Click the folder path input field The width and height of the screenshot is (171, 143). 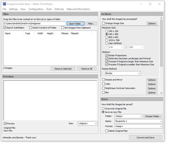coord(35,24)
